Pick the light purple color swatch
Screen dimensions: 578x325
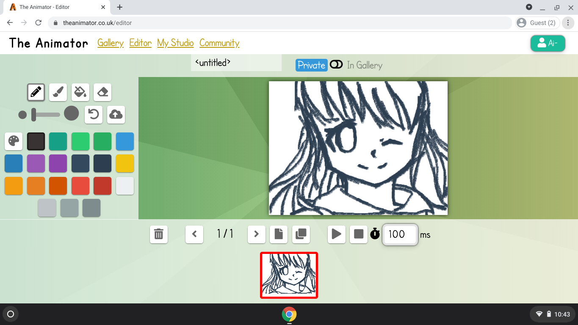[x=36, y=163]
